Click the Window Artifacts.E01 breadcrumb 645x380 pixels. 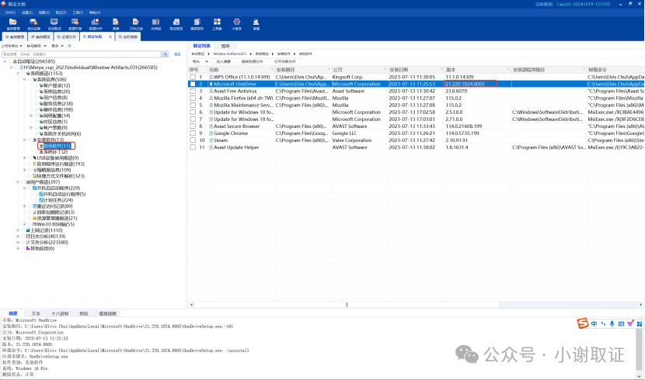coord(229,54)
